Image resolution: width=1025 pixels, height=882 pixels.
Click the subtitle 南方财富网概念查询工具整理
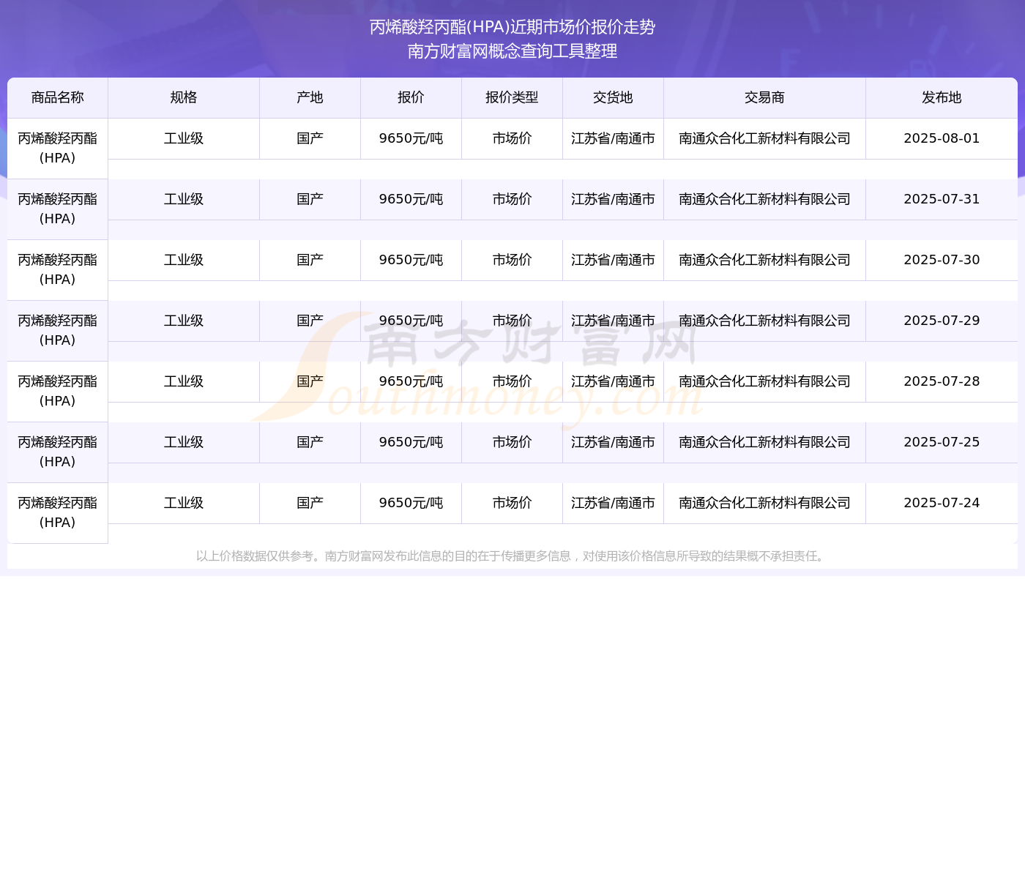[x=512, y=51]
